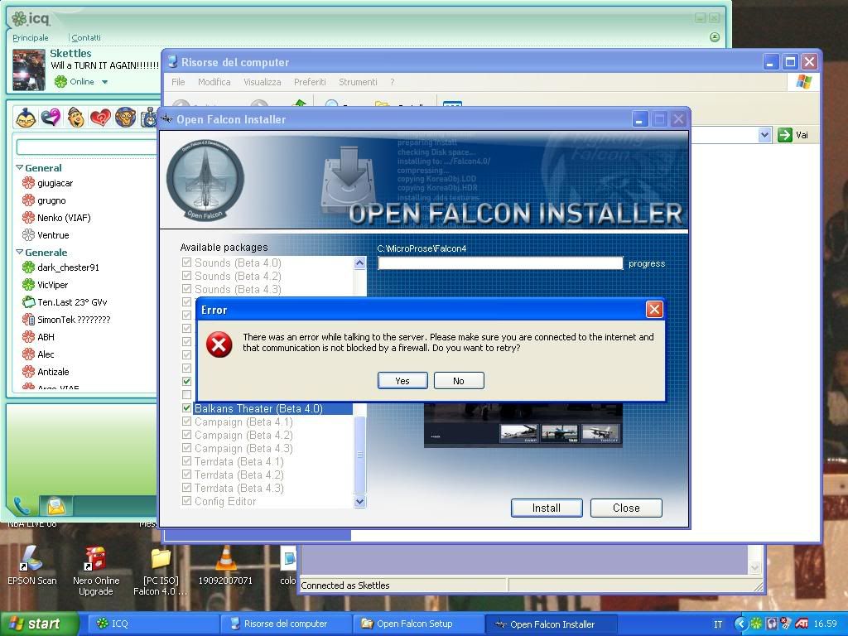848x636 pixels.
Task: Open the Modifica menu in Risorse del computer
Action: click(x=214, y=82)
